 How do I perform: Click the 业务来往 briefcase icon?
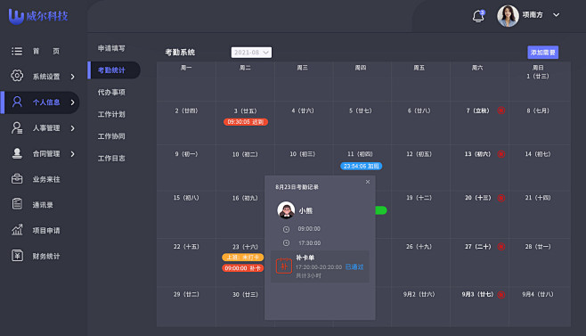pos(17,179)
